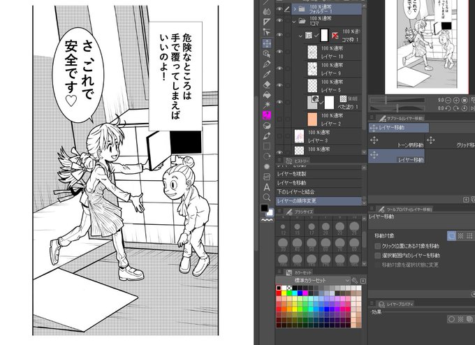Click the tone effect icon in Layer Property
Screen dimensions: 475x345
(x=461, y=319)
